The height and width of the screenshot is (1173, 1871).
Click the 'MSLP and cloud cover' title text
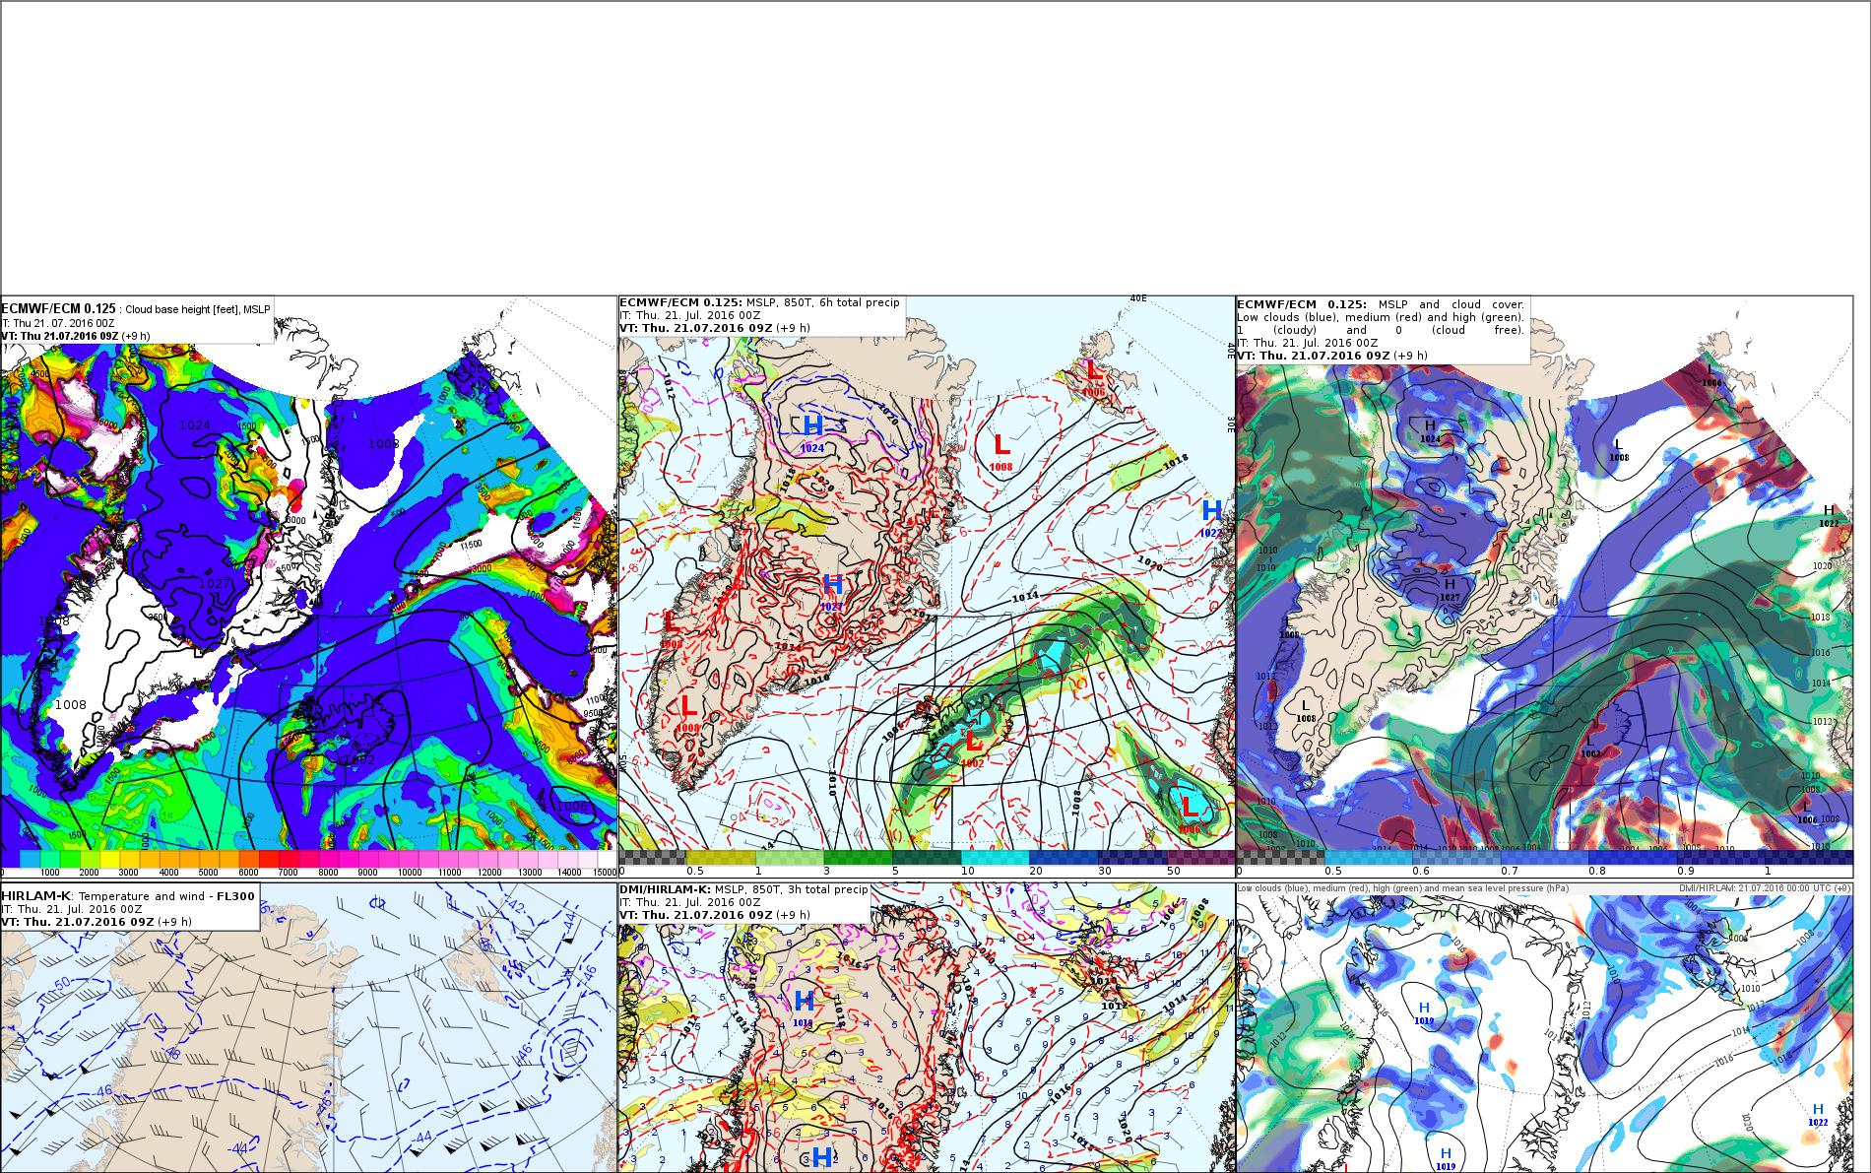[1452, 304]
